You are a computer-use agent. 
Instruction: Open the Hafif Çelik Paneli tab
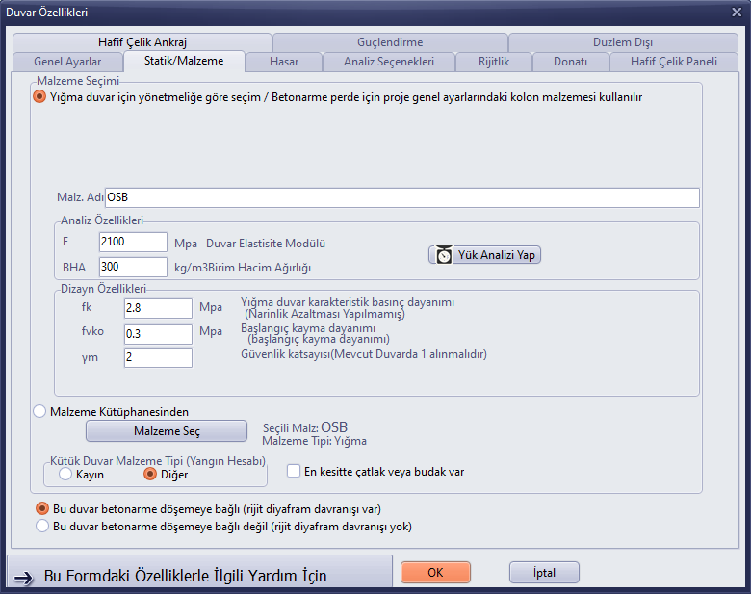(673, 62)
